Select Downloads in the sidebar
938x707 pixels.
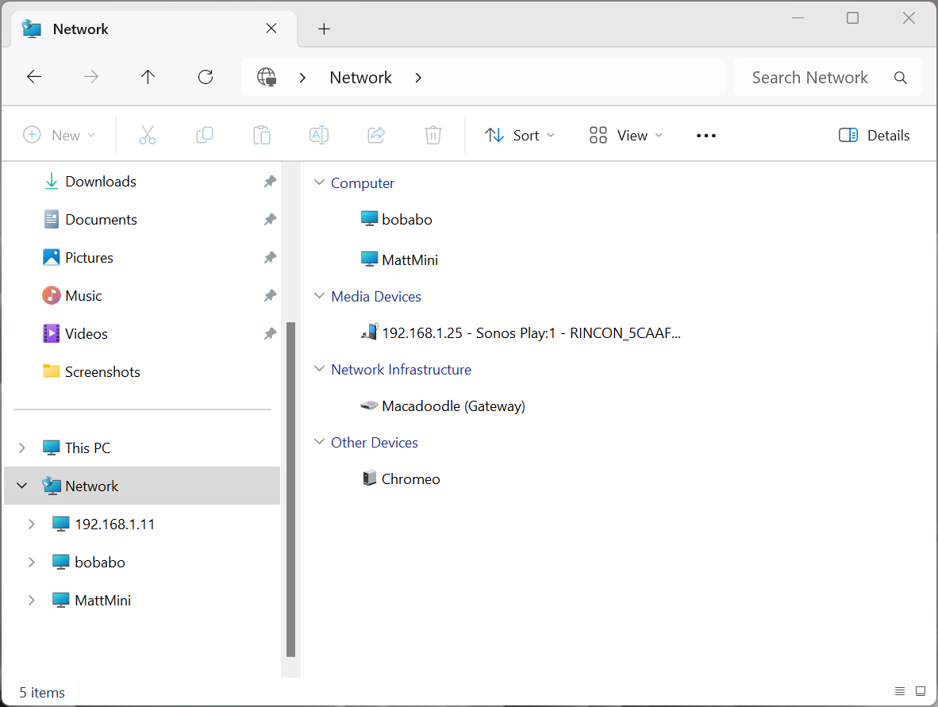click(x=100, y=182)
